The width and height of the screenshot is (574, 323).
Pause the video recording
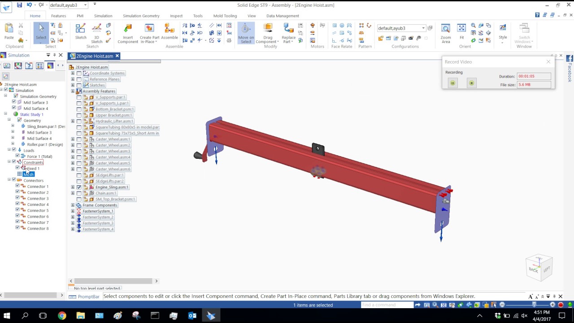pos(452,83)
